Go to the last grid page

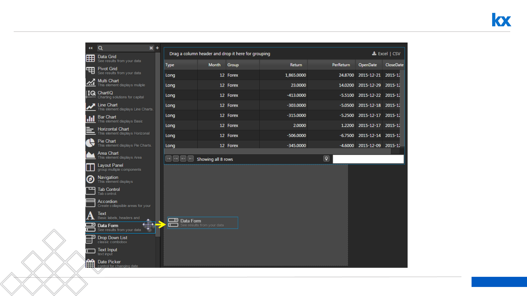pyautogui.click(x=190, y=159)
